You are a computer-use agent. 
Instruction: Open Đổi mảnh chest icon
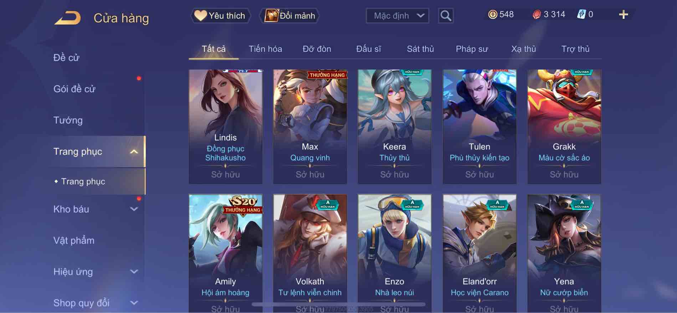271,16
